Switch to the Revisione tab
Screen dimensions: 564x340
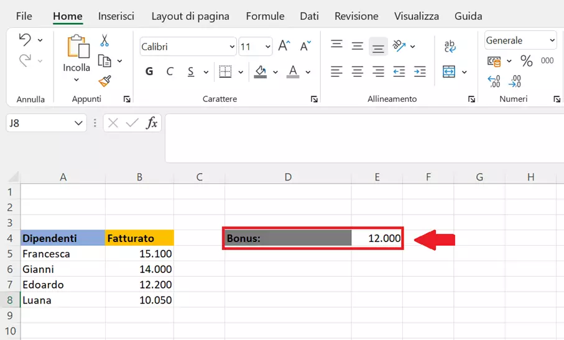(356, 16)
